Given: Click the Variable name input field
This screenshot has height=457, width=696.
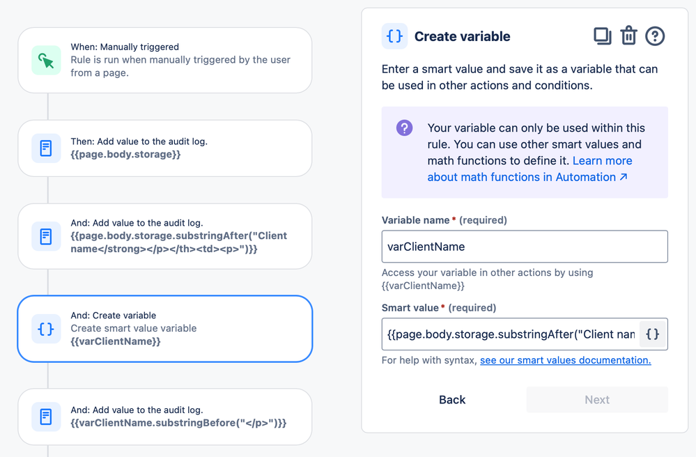Looking at the screenshot, I should 524,247.
